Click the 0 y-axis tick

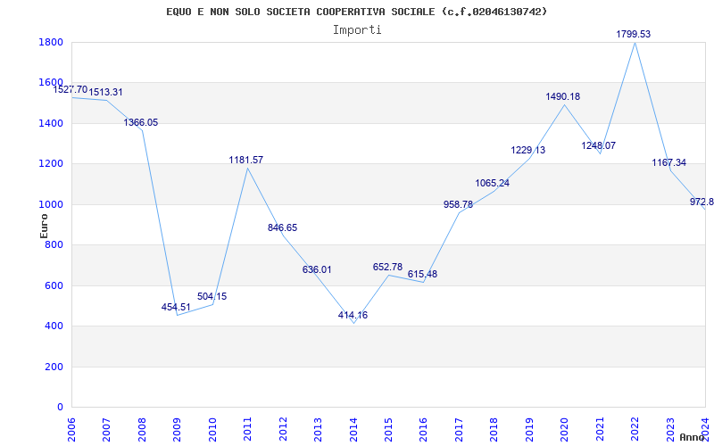[60, 408]
